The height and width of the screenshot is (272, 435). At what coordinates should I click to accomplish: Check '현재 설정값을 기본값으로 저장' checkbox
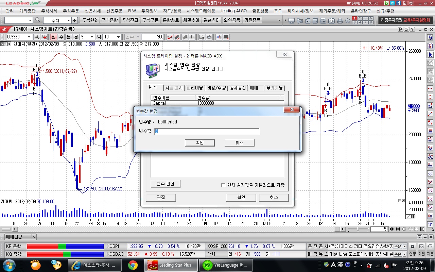(223, 185)
